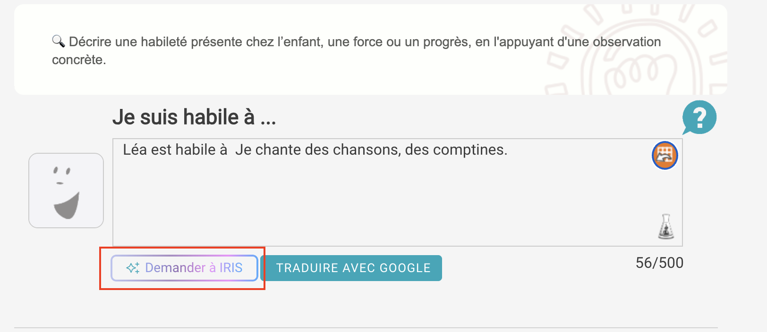767x332 pixels.
Task: Click the 56/500 character counter
Action: coord(659,263)
